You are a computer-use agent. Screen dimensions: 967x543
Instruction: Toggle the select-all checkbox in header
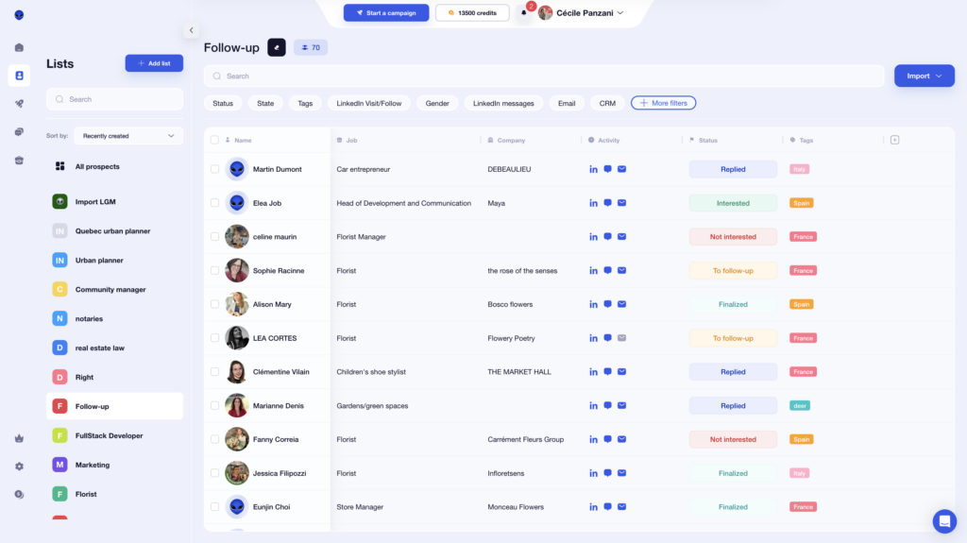pyautogui.click(x=215, y=140)
